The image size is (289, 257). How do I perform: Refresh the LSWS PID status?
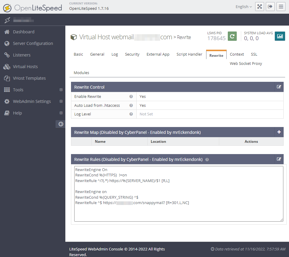(232, 36)
